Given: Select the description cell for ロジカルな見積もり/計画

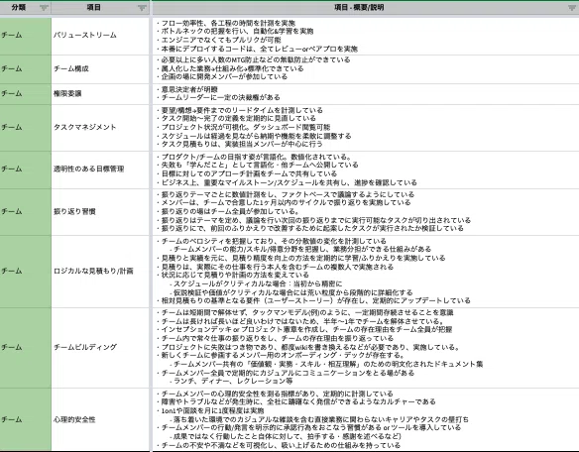Looking at the screenshot, I should click(366, 272).
